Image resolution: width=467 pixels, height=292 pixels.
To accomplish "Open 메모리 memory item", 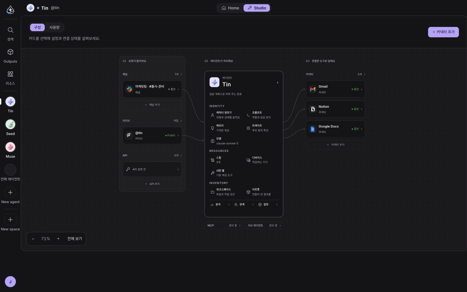I will pyautogui.click(x=226, y=128).
